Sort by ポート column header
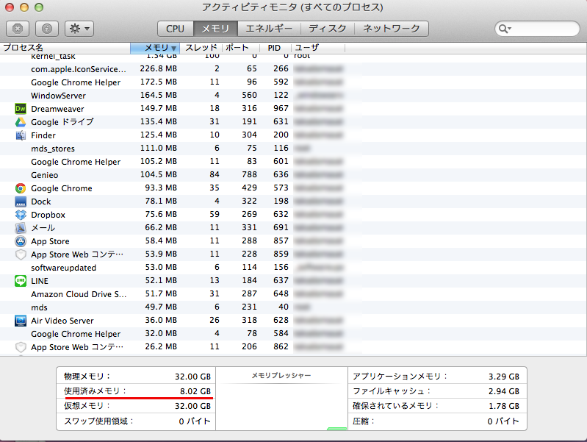Viewport: 587px width, 442px height. coord(241,48)
